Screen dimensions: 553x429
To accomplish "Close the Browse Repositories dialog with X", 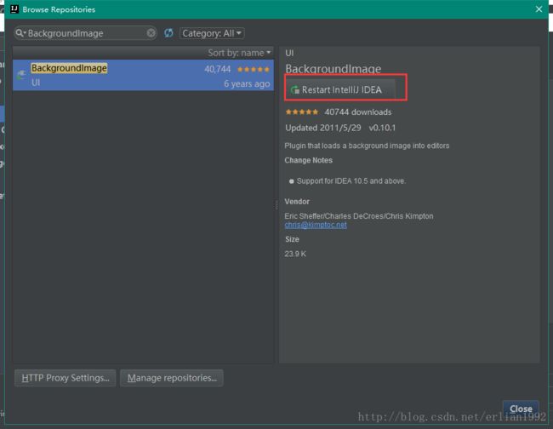I will [539, 9].
